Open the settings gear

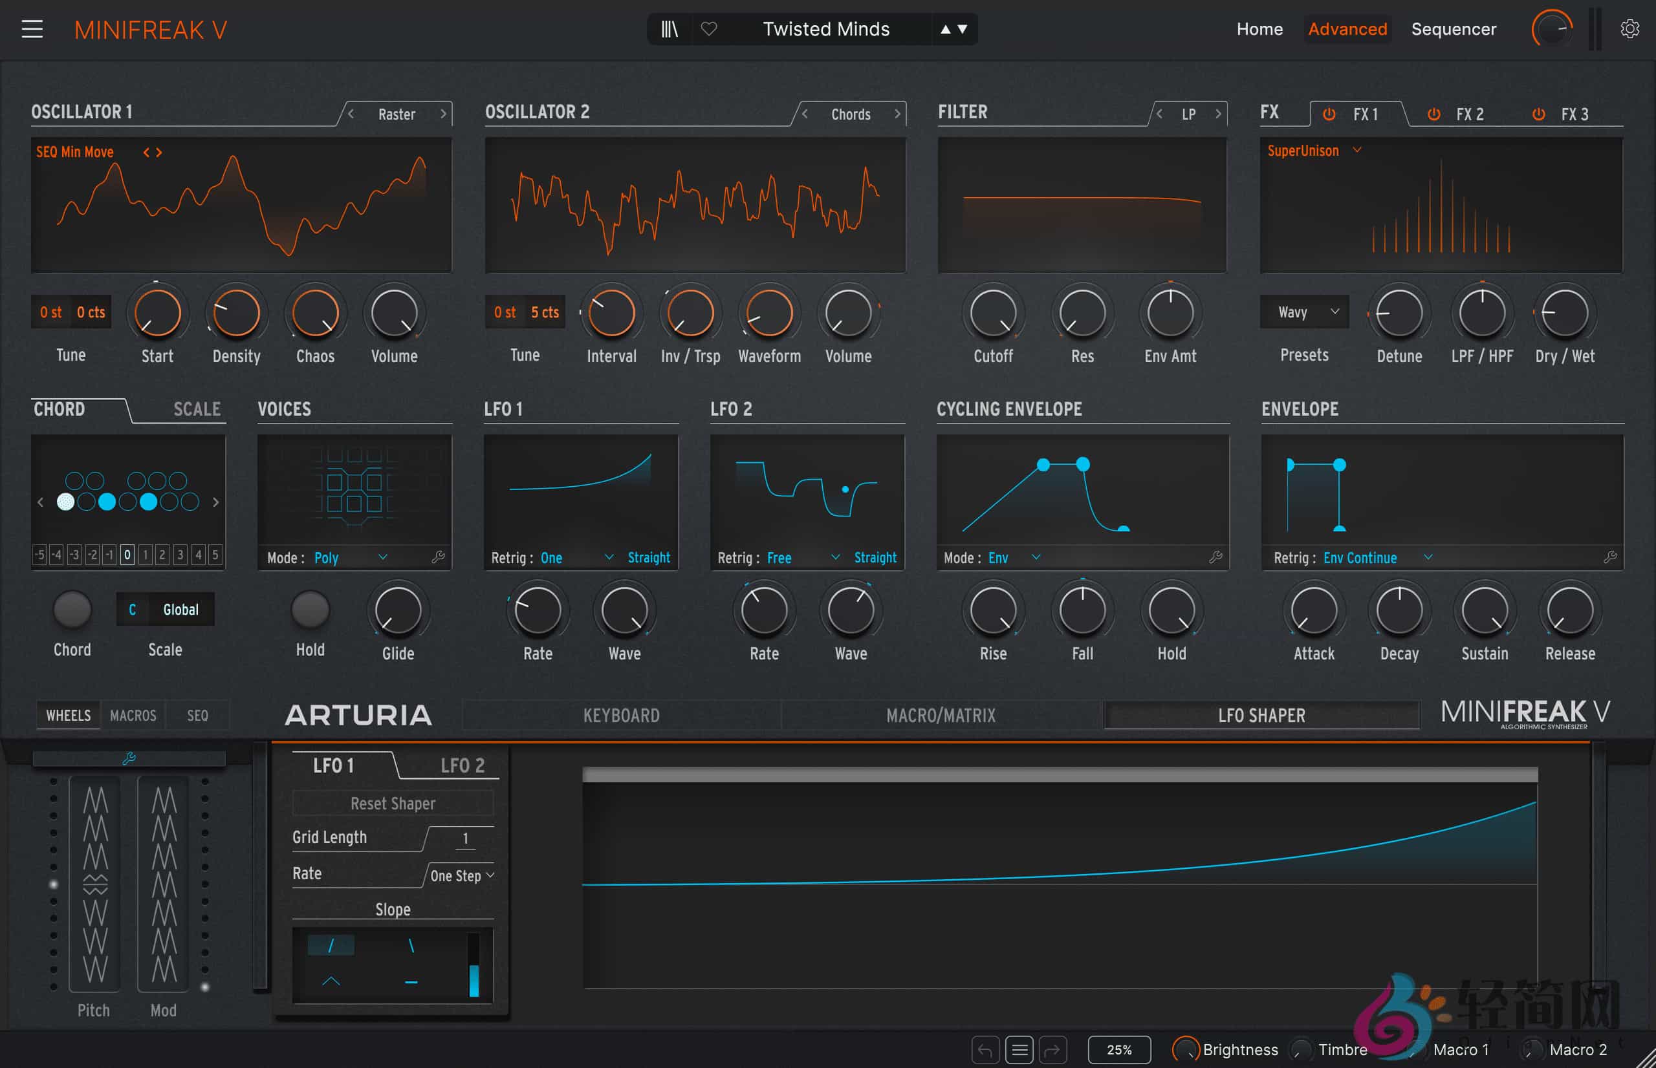coord(1630,28)
